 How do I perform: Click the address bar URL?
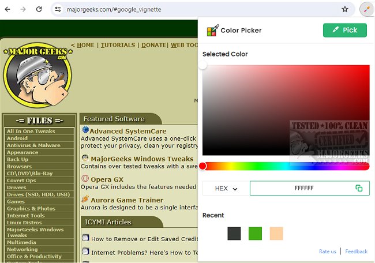click(114, 9)
